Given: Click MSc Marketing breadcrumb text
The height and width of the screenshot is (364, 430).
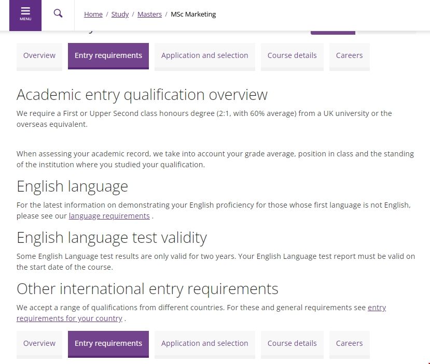Looking at the screenshot, I should [193, 14].
